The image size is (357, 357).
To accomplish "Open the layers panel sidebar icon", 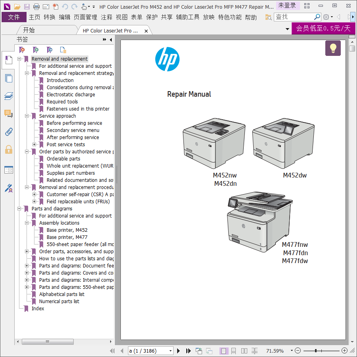I will pos(8,96).
